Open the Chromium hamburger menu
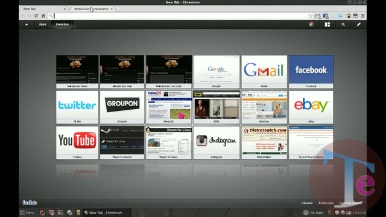Screen dimensions: 386x217 pos(362,16)
